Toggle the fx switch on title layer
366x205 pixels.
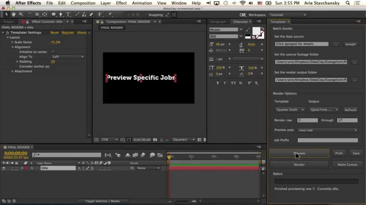coord(92,168)
